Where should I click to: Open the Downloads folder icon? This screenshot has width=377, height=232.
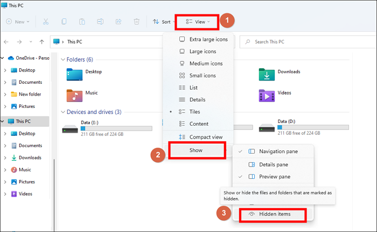(267, 75)
